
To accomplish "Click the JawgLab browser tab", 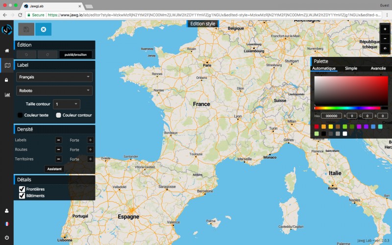I will [x=52, y=6].
